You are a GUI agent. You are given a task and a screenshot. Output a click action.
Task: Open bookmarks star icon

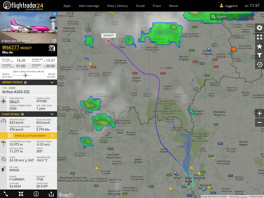(x=259, y=46)
